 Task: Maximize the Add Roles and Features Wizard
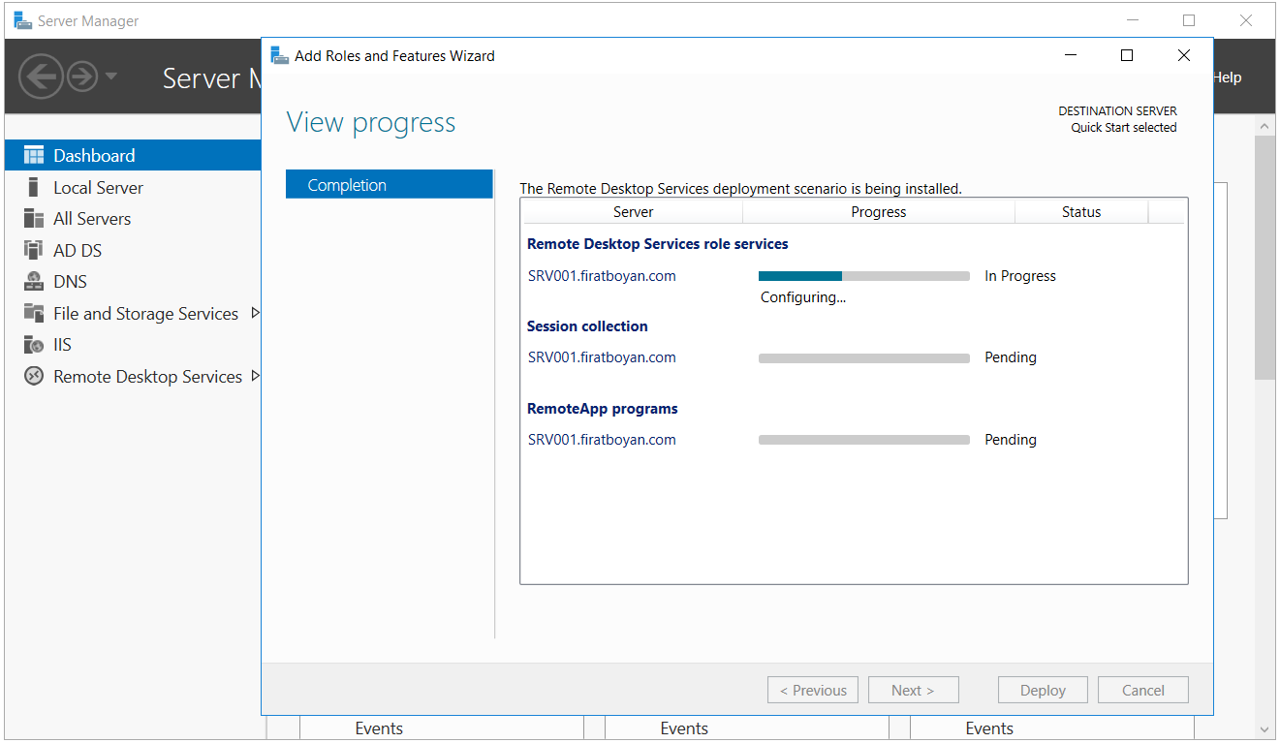click(x=1127, y=55)
